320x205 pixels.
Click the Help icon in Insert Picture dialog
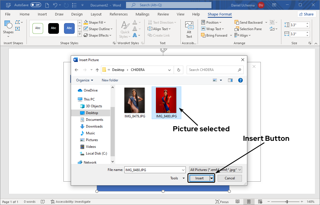(240, 80)
